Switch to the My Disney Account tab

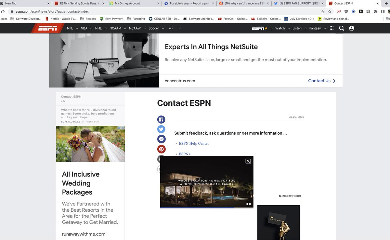(134, 3)
